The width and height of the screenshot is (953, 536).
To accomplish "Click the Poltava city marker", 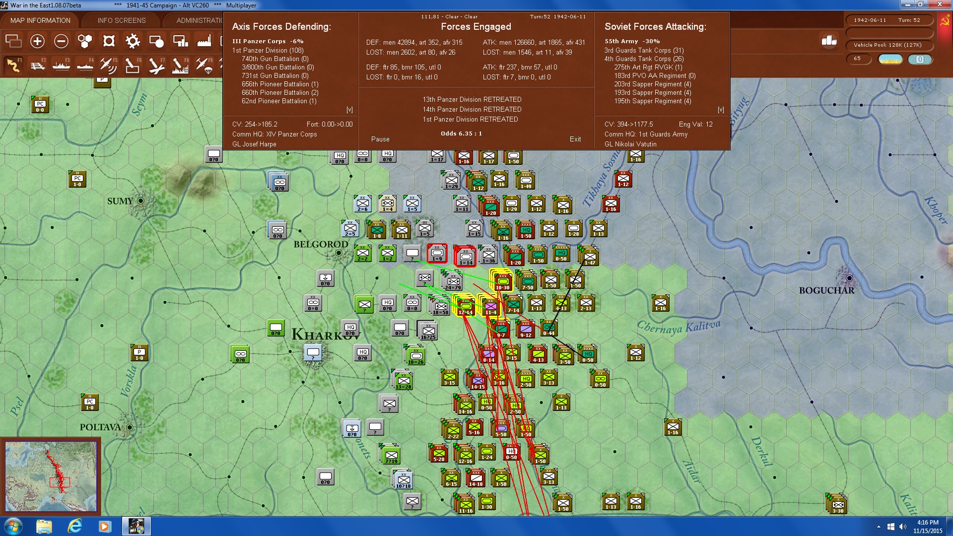I will [x=130, y=427].
